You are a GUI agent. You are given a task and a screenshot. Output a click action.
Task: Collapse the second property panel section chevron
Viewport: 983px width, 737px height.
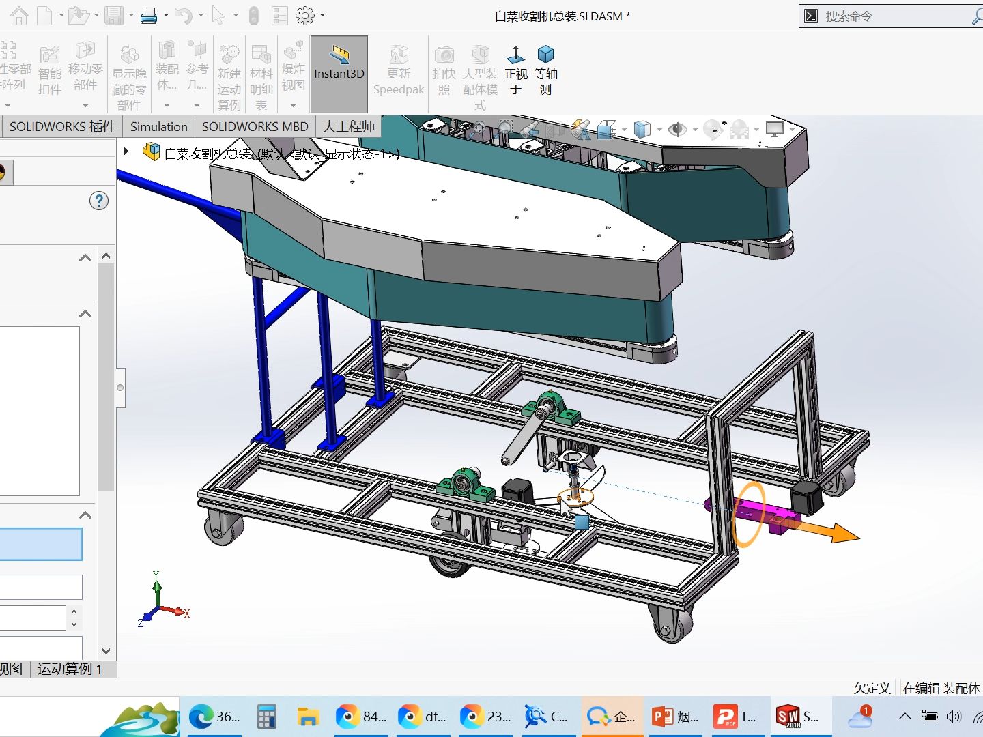coord(85,314)
